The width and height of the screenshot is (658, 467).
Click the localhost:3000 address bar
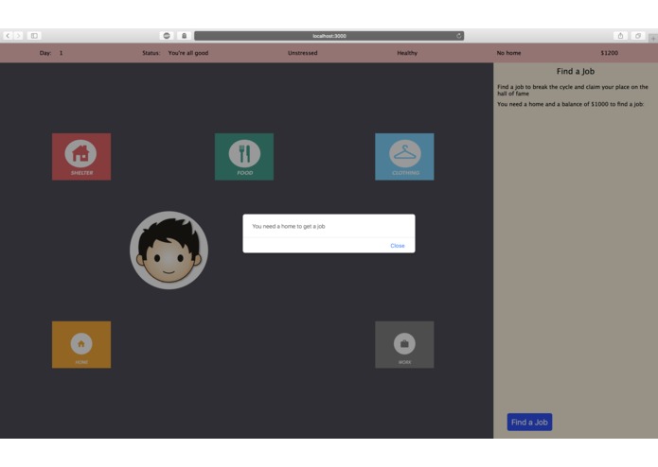click(329, 36)
